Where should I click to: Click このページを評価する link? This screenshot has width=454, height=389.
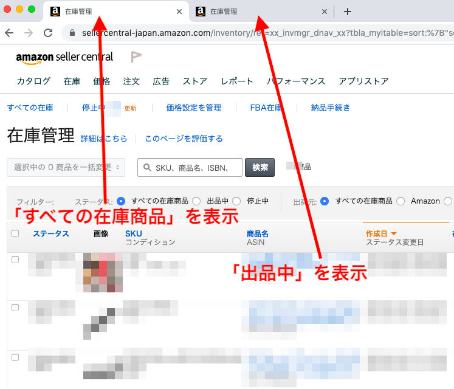(x=184, y=139)
